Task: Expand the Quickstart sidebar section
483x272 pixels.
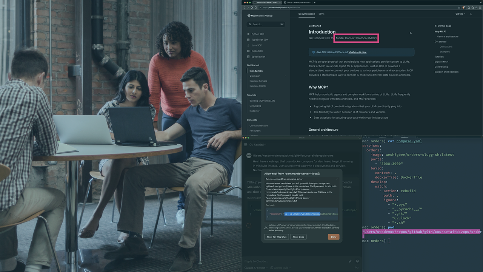Action: (255, 76)
